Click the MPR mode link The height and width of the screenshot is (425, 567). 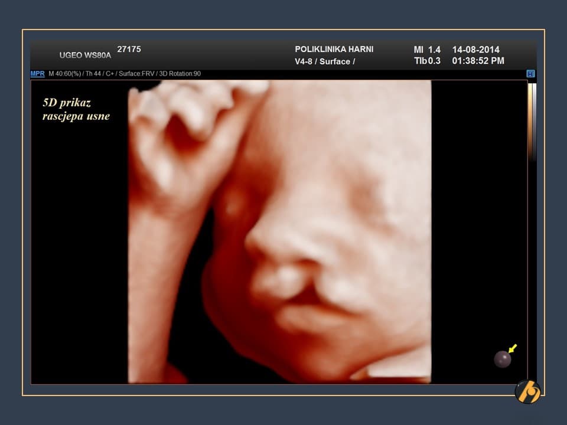coord(37,74)
